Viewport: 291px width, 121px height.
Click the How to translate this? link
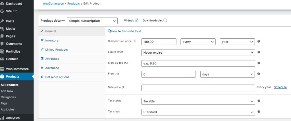pos(126,31)
